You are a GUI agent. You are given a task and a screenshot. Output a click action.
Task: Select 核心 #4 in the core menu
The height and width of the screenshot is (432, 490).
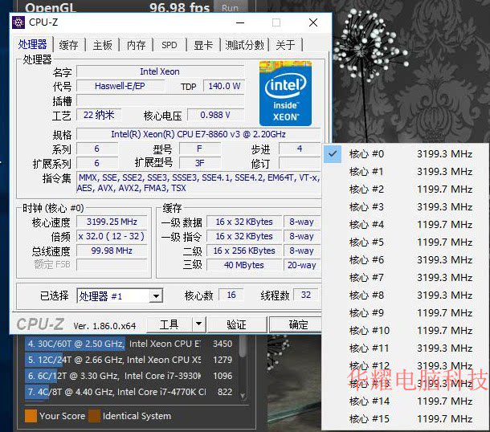(x=406, y=225)
